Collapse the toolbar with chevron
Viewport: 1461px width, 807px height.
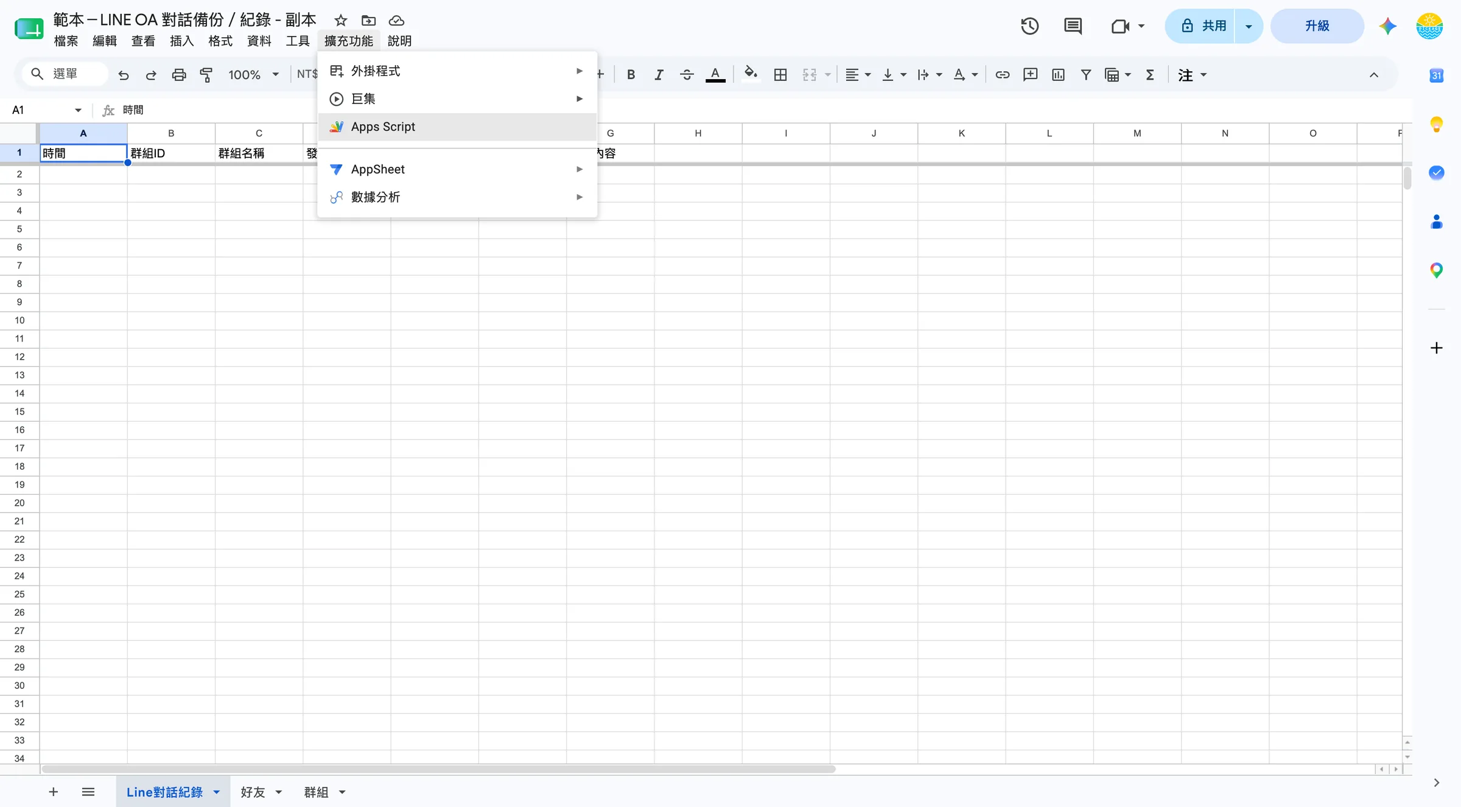tap(1374, 75)
